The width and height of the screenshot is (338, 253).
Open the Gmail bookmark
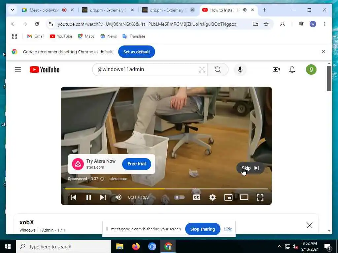[36, 36]
